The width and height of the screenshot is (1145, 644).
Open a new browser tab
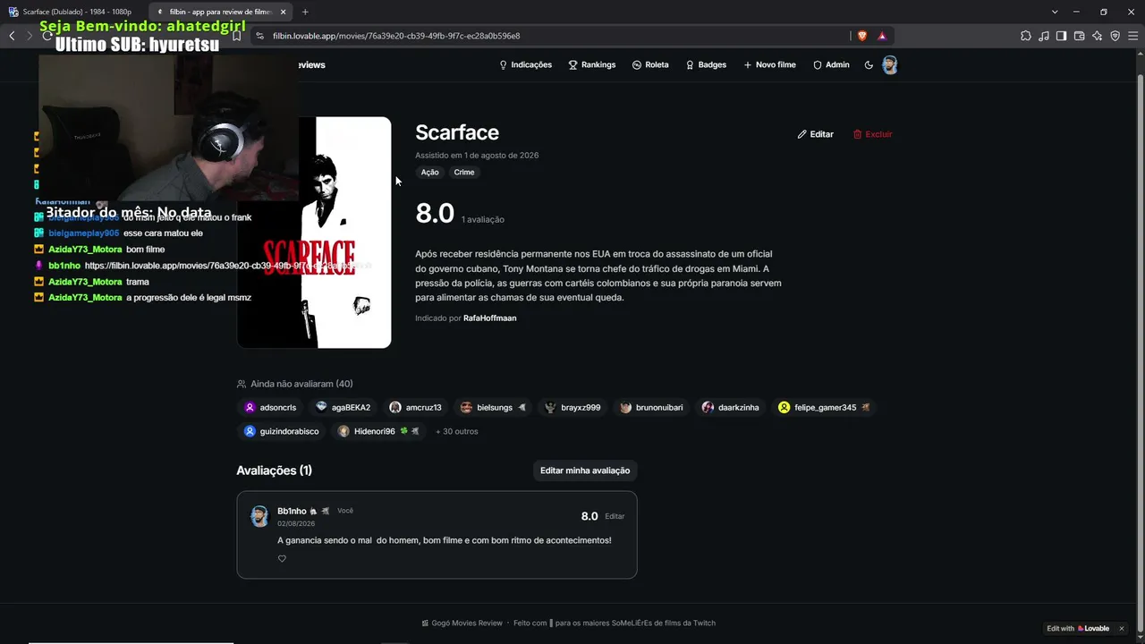click(x=305, y=12)
